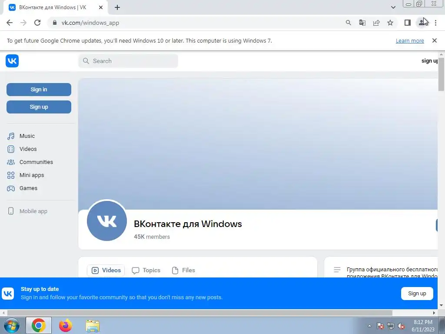Image resolution: width=445 pixels, height=334 pixels.
Task: Click the ВКонтакте для Windows community avatar
Action: tap(107, 220)
